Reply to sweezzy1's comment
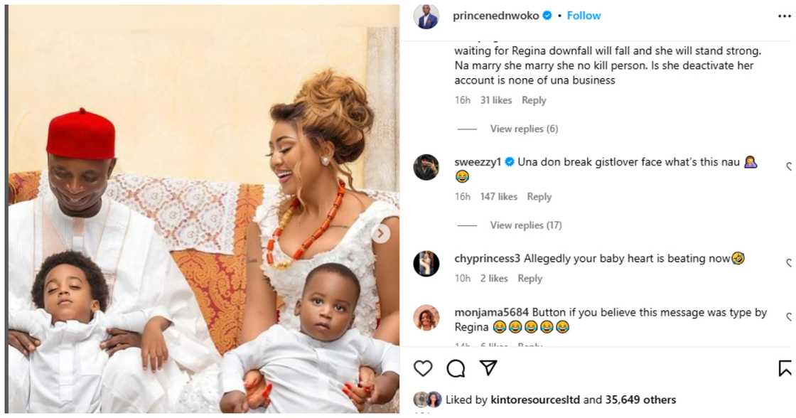This screenshot has width=796, height=418. (x=539, y=197)
